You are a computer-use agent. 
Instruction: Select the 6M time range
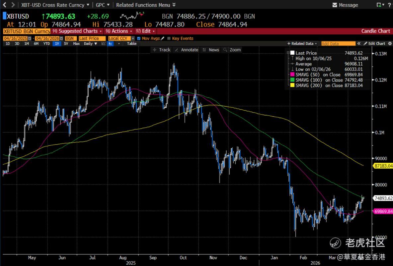36,43
